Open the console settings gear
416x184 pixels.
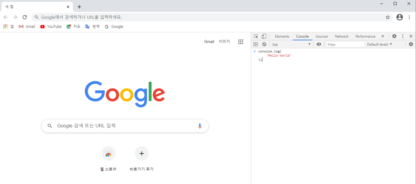click(411, 44)
